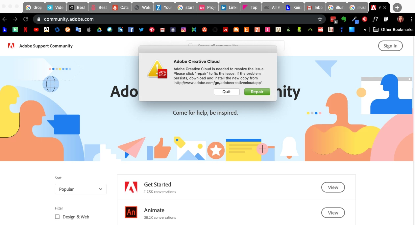415x225 pixels.
Task: Switch to the 'start' Google tab
Action: pos(185,7)
